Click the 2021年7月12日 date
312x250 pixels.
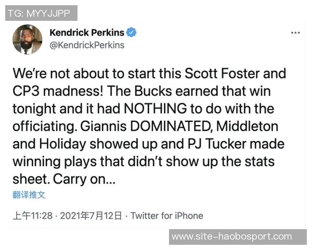[92, 216]
